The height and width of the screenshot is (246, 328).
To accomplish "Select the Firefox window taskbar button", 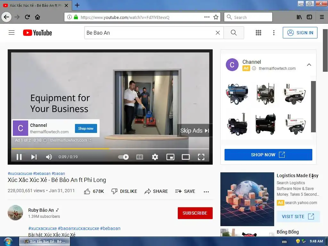I will coord(45,242).
